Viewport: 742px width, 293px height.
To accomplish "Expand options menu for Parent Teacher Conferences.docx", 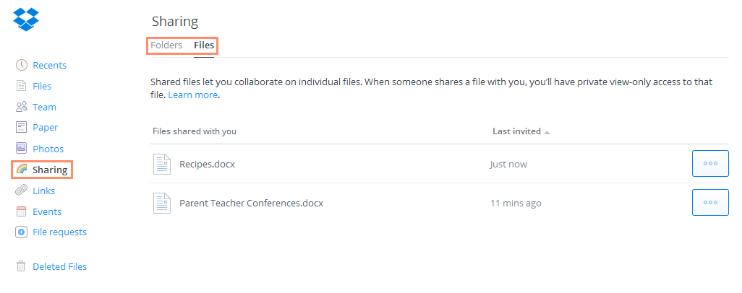I will pyautogui.click(x=709, y=203).
